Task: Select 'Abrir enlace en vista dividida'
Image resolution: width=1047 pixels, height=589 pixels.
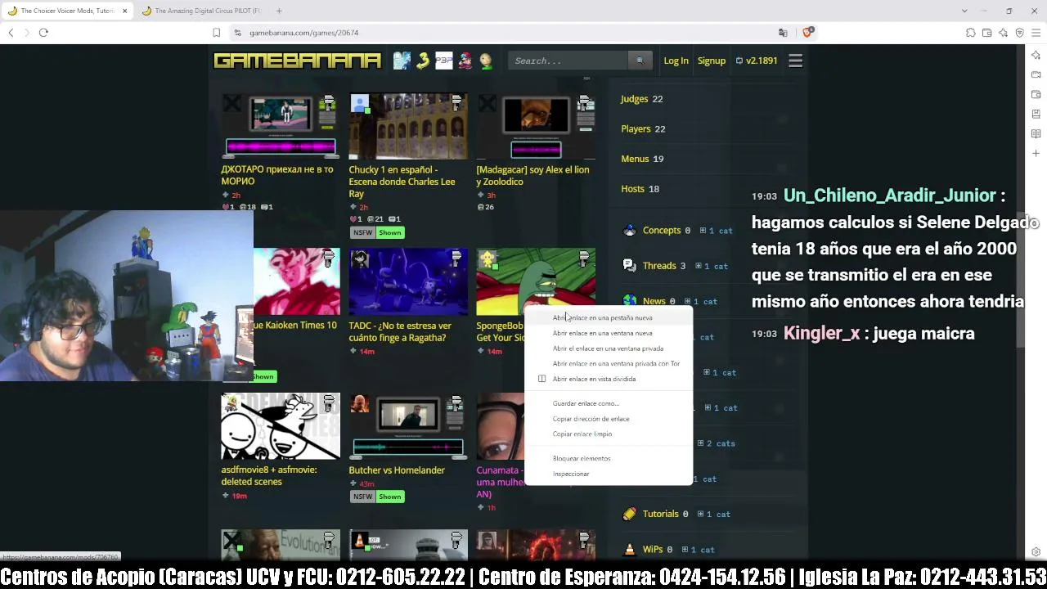Action: point(594,379)
